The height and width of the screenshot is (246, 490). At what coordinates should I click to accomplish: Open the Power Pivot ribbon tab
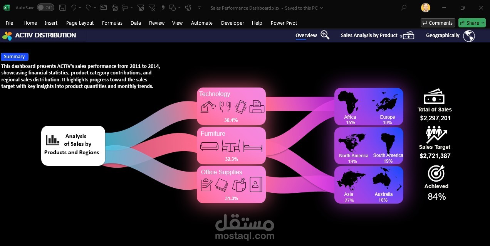click(284, 23)
